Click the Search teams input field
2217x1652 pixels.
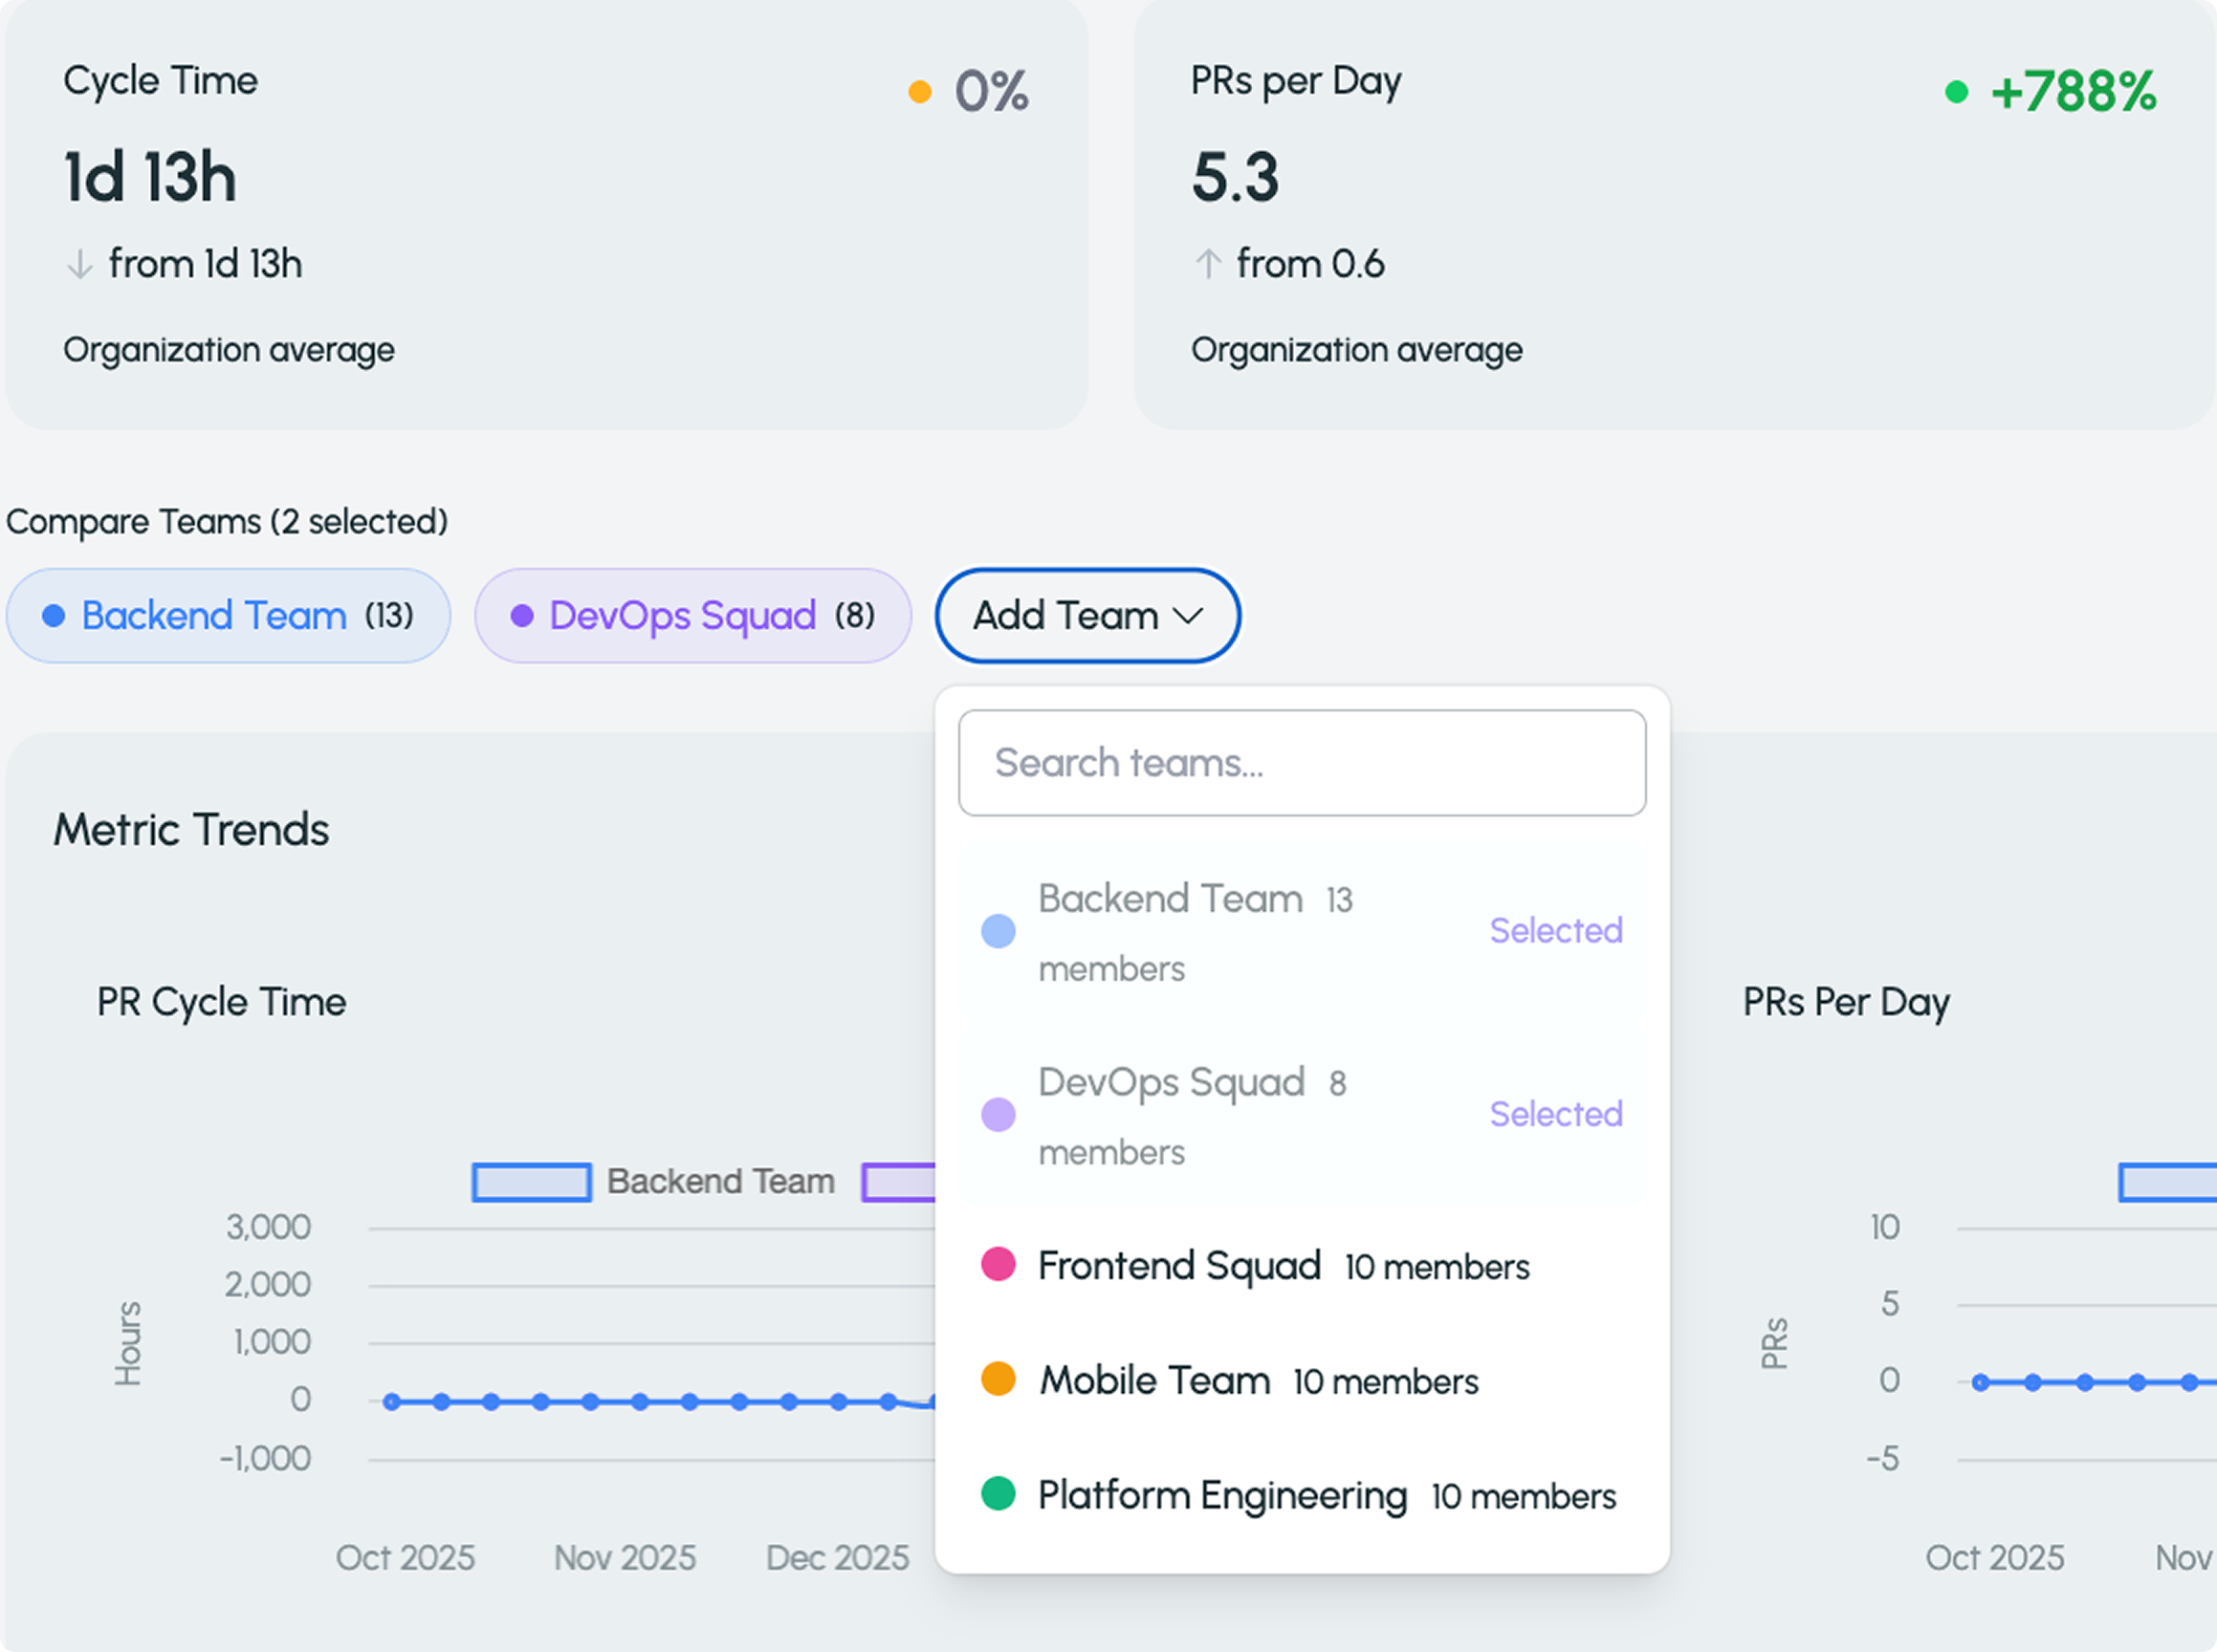[1302, 763]
